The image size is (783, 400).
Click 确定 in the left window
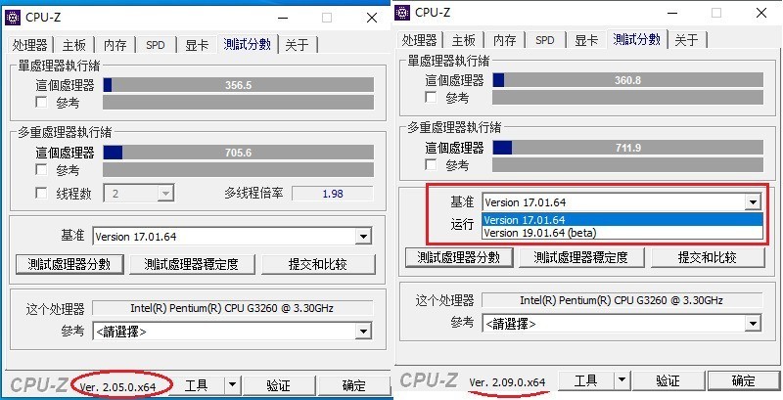coord(353,385)
